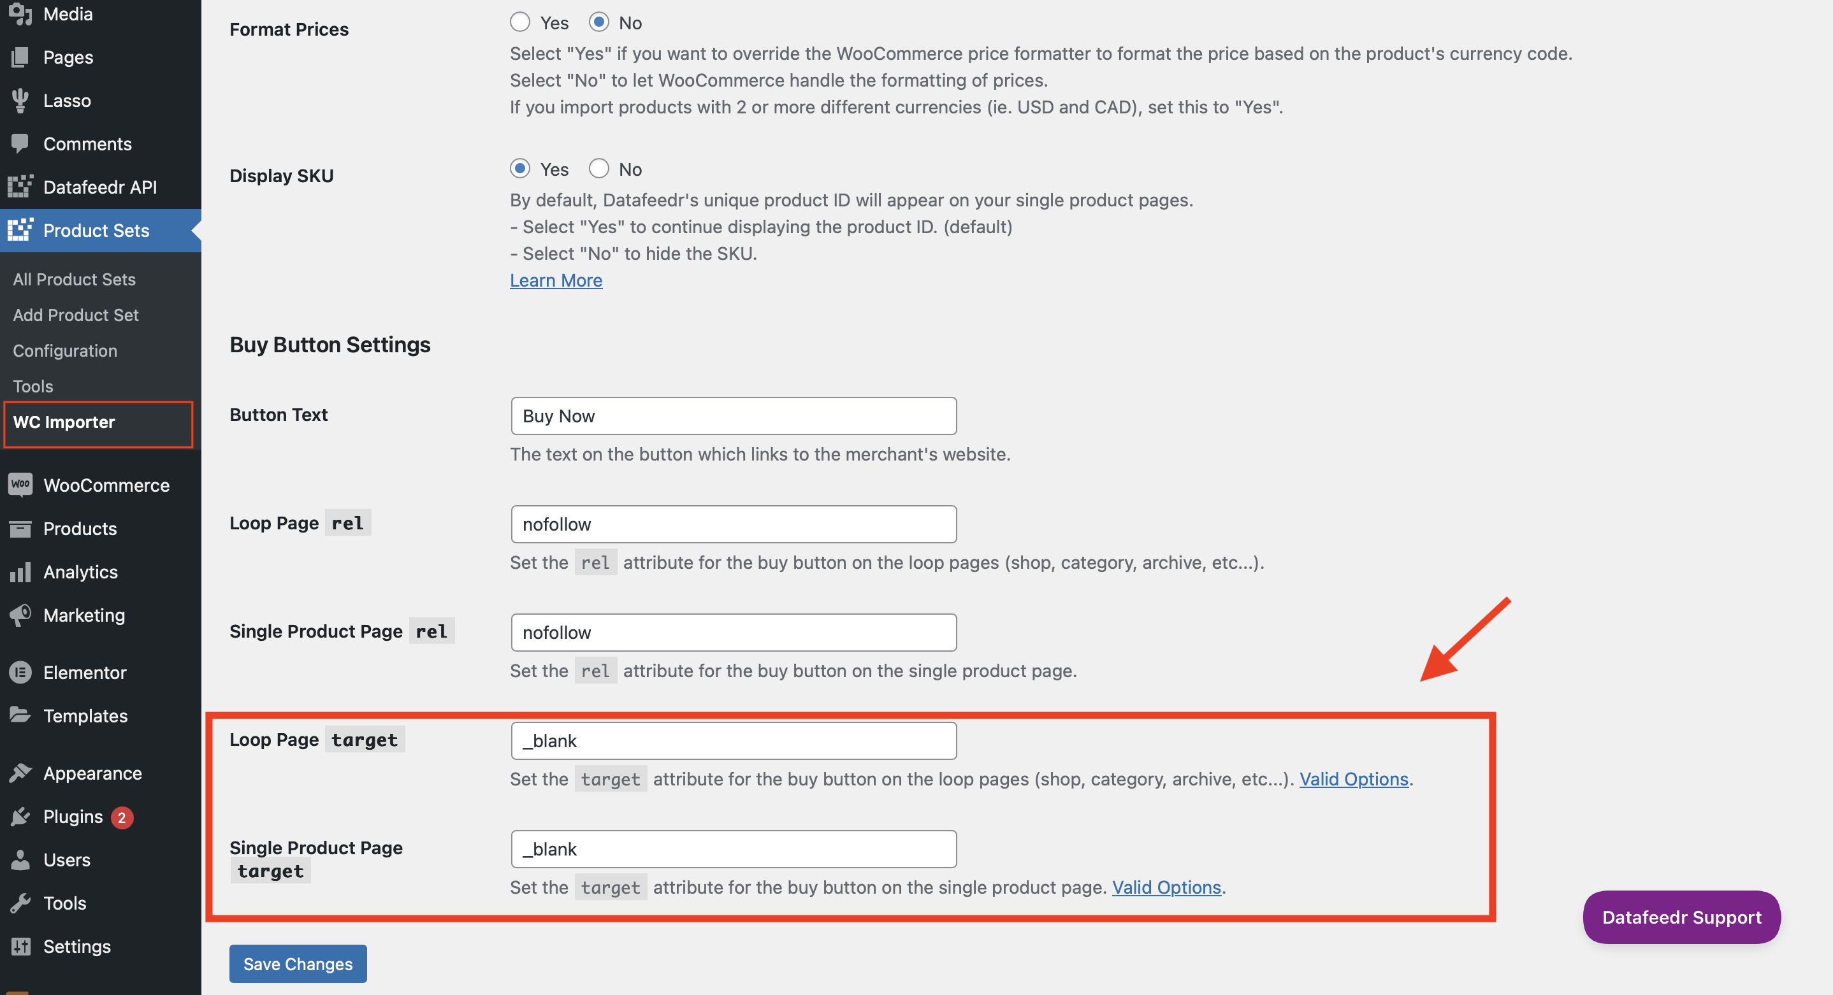Click the Comments bubble icon
Viewport: 1833px width, 995px height.
[x=20, y=144]
